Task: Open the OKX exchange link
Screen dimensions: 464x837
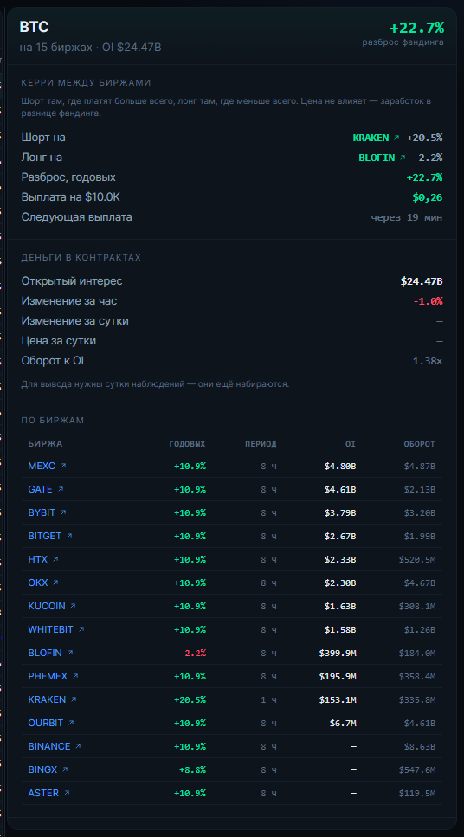Action: 43,583
